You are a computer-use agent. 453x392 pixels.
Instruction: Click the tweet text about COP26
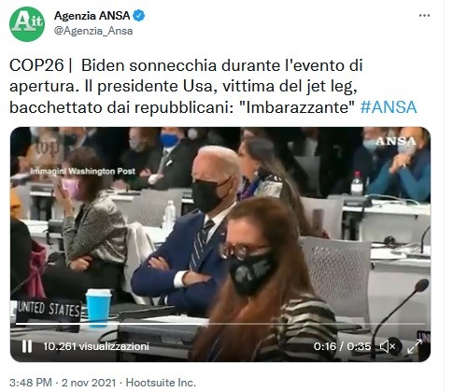[x=213, y=87]
